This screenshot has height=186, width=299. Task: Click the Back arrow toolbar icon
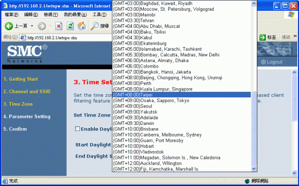click(9, 26)
